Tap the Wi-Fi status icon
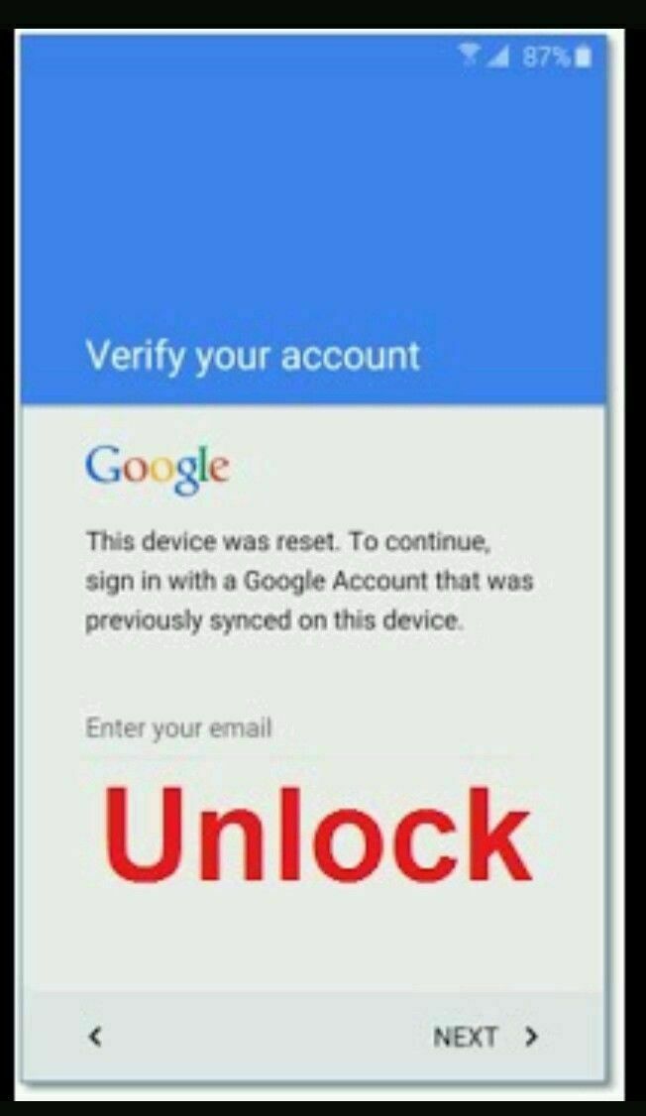646x1116 pixels. click(x=471, y=56)
